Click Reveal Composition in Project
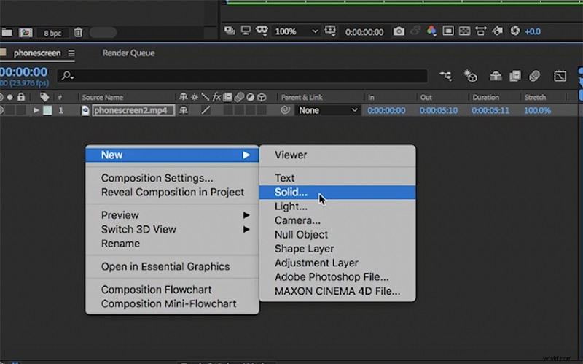The height and width of the screenshot is (364, 583). [x=172, y=192]
